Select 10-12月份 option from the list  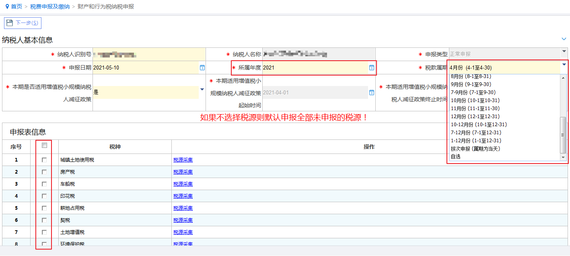pos(479,125)
